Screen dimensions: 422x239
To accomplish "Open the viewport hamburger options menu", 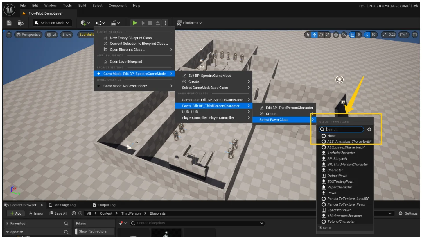I will pos(9,35).
